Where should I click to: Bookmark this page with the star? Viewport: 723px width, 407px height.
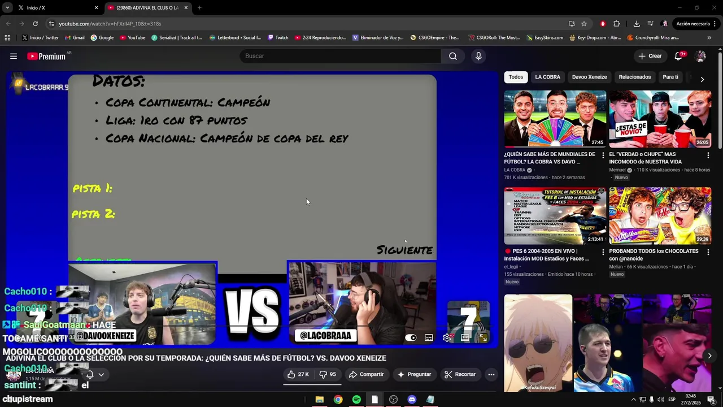(584, 24)
